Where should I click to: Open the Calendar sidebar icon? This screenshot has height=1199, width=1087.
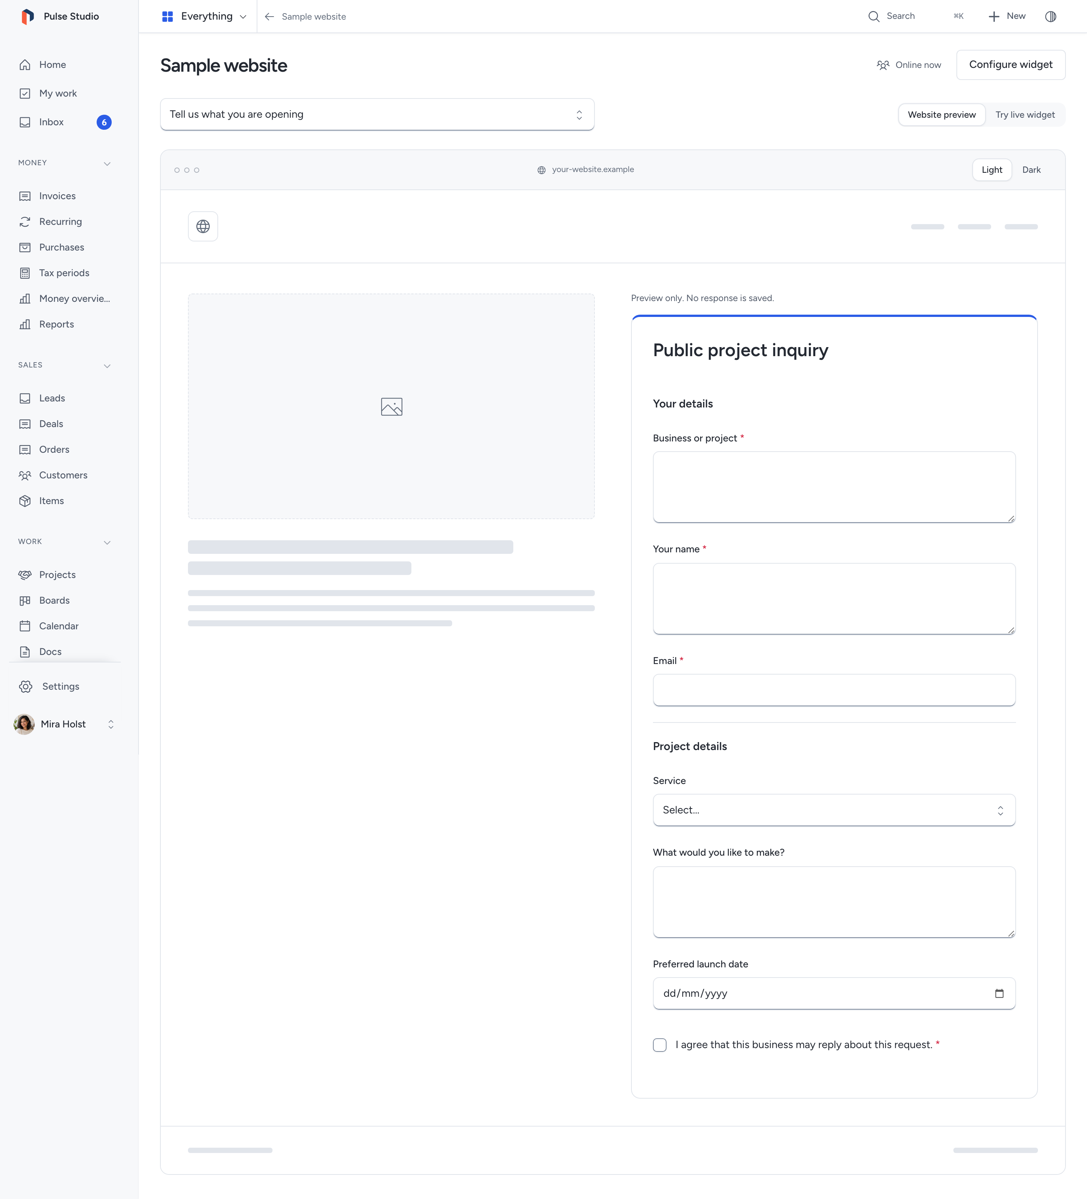coord(25,626)
